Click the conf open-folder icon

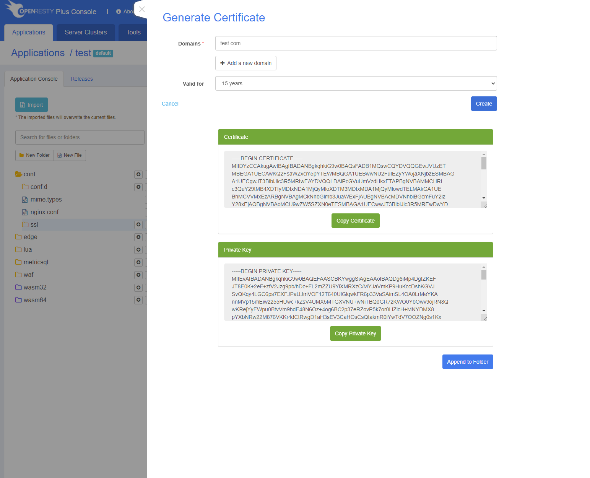tap(18, 174)
